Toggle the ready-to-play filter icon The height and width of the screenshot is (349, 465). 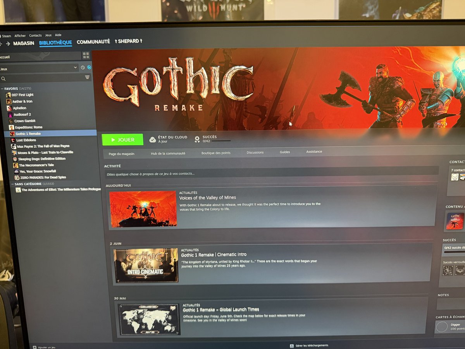(89, 68)
